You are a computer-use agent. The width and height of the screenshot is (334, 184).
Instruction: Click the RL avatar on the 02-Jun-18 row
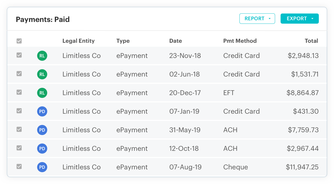[42, 74]
